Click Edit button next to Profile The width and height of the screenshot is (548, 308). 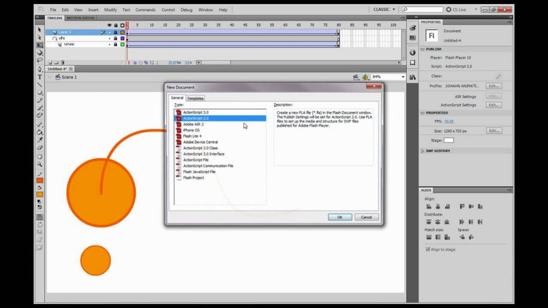click(x=493, y=86)
